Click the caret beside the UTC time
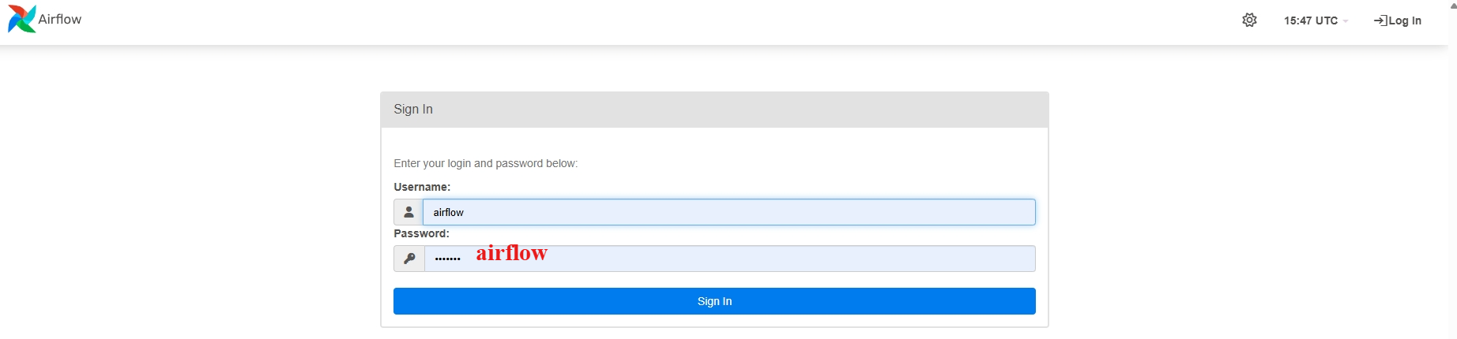1457x339 pixels. [x=1346, y=21]
